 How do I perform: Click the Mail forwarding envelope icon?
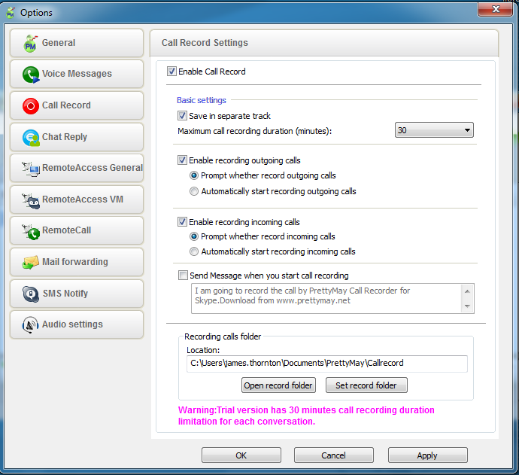pos(31,263)
